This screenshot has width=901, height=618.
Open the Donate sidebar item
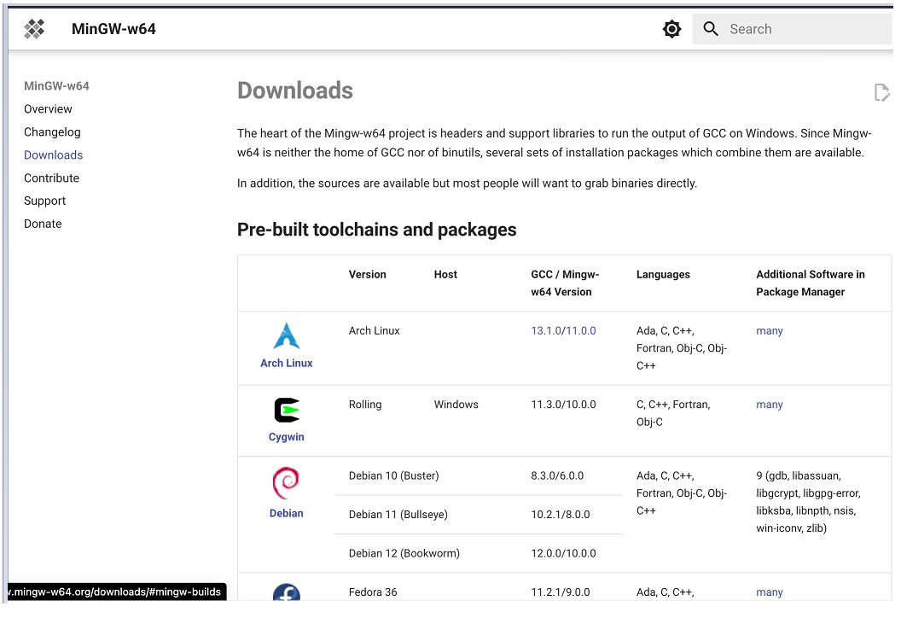coord(44,224)
